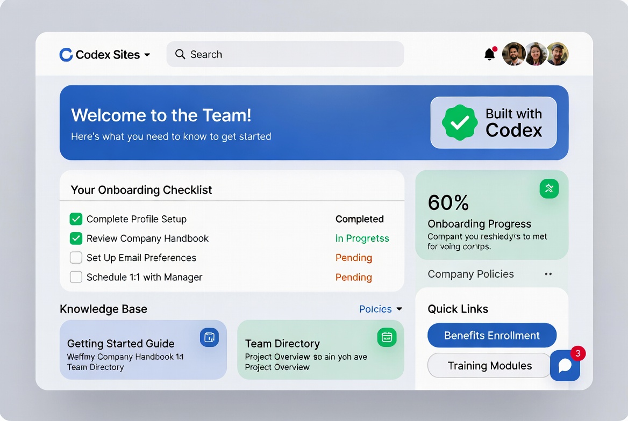Click Your Onboarding Checklist heading
Viewport: 628px width, 421px height.
coord(141,190)
